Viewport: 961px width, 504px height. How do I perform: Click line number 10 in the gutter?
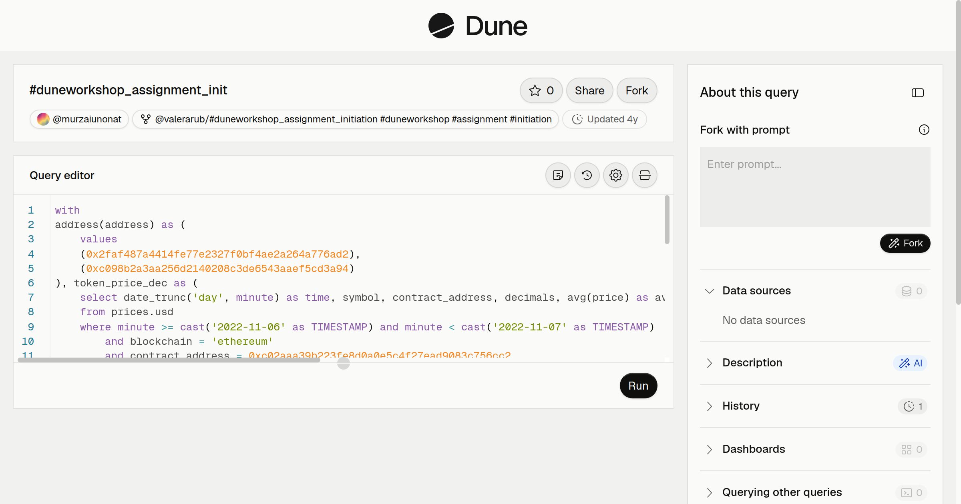(x=28, y=341)
